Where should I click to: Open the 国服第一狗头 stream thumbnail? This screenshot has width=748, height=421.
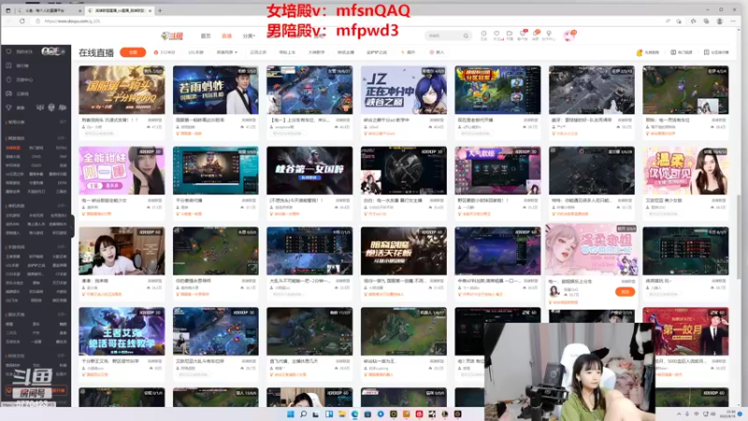122,90
